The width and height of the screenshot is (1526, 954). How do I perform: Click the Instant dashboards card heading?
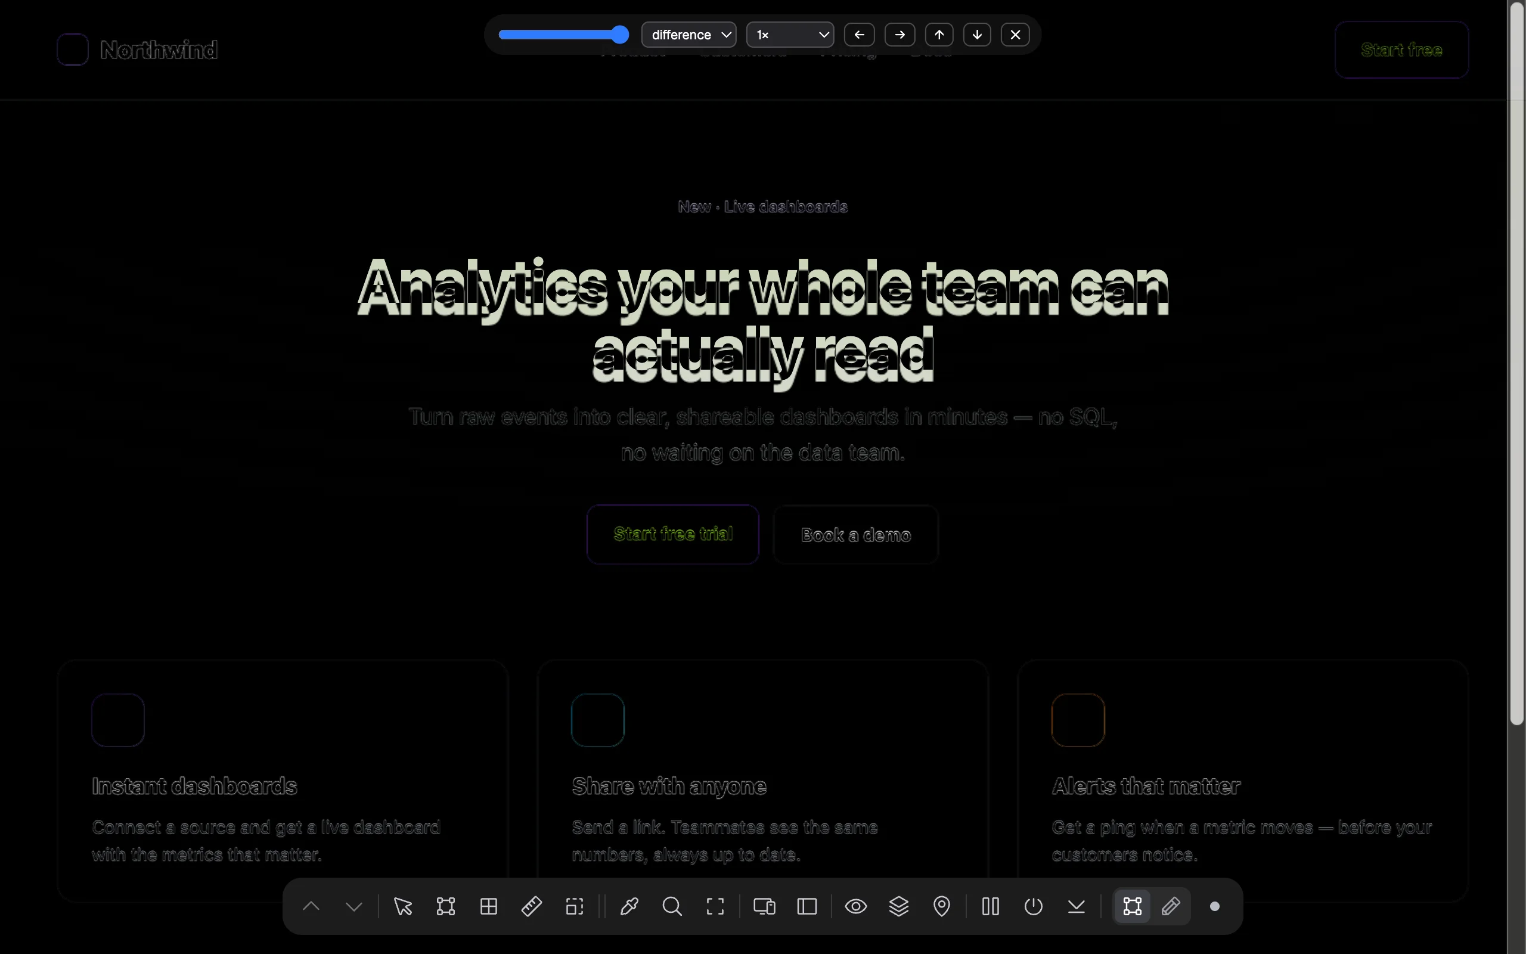click(194, 786)
